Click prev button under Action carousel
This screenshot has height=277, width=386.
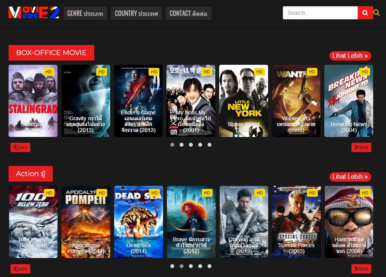point(21,269)
